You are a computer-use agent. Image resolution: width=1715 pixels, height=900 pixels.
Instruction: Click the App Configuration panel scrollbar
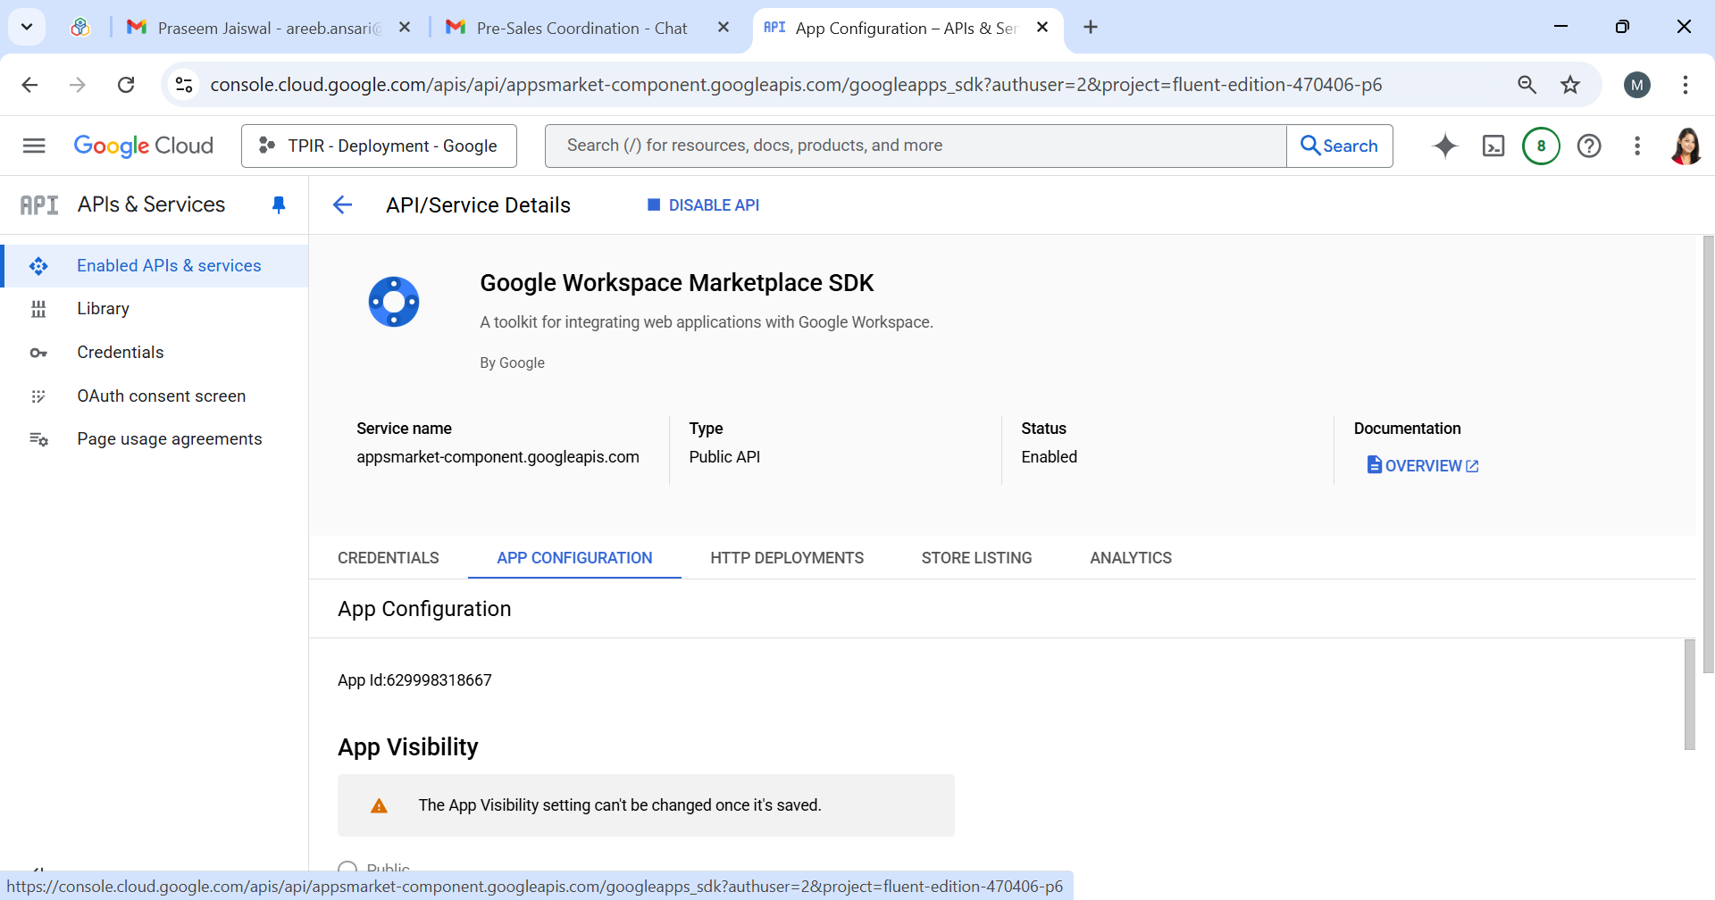1690,695
